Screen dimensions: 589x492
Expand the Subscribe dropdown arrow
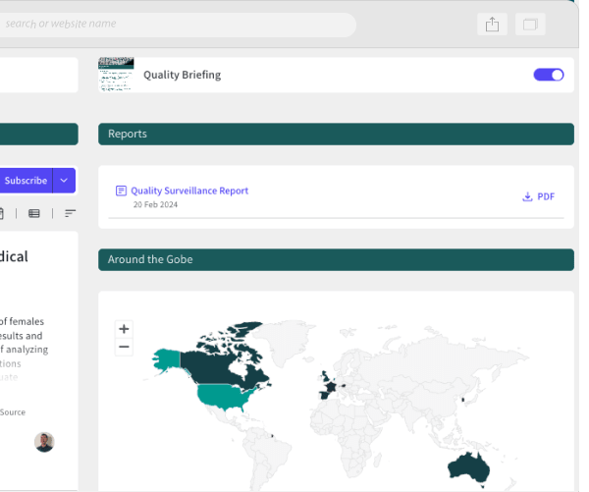64,181
